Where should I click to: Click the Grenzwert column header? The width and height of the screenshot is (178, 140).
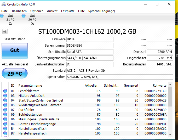tap(130, 86)
